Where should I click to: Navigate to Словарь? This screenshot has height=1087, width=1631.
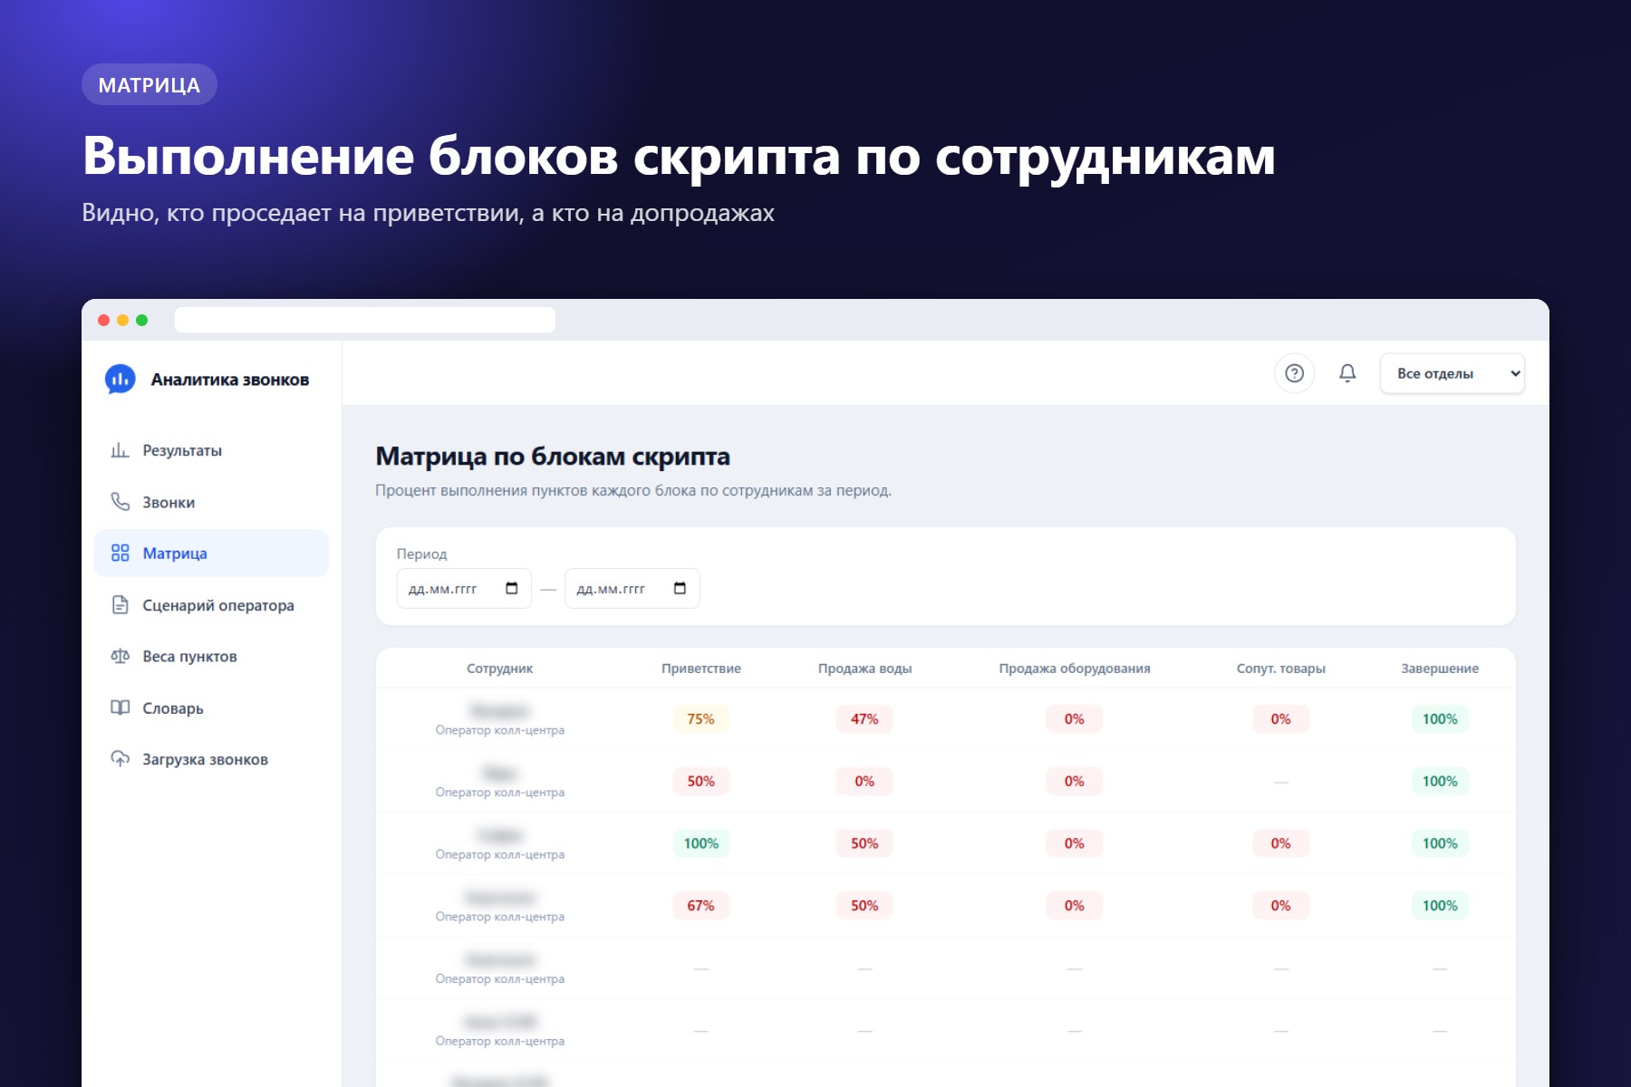coord(211,707)
